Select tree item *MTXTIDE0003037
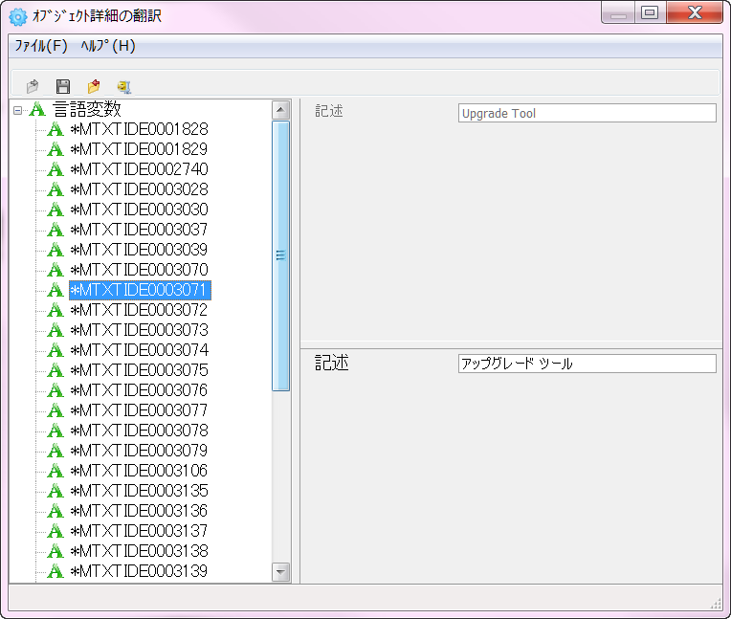This screenshot has height=619, width=731. point(139,230)
